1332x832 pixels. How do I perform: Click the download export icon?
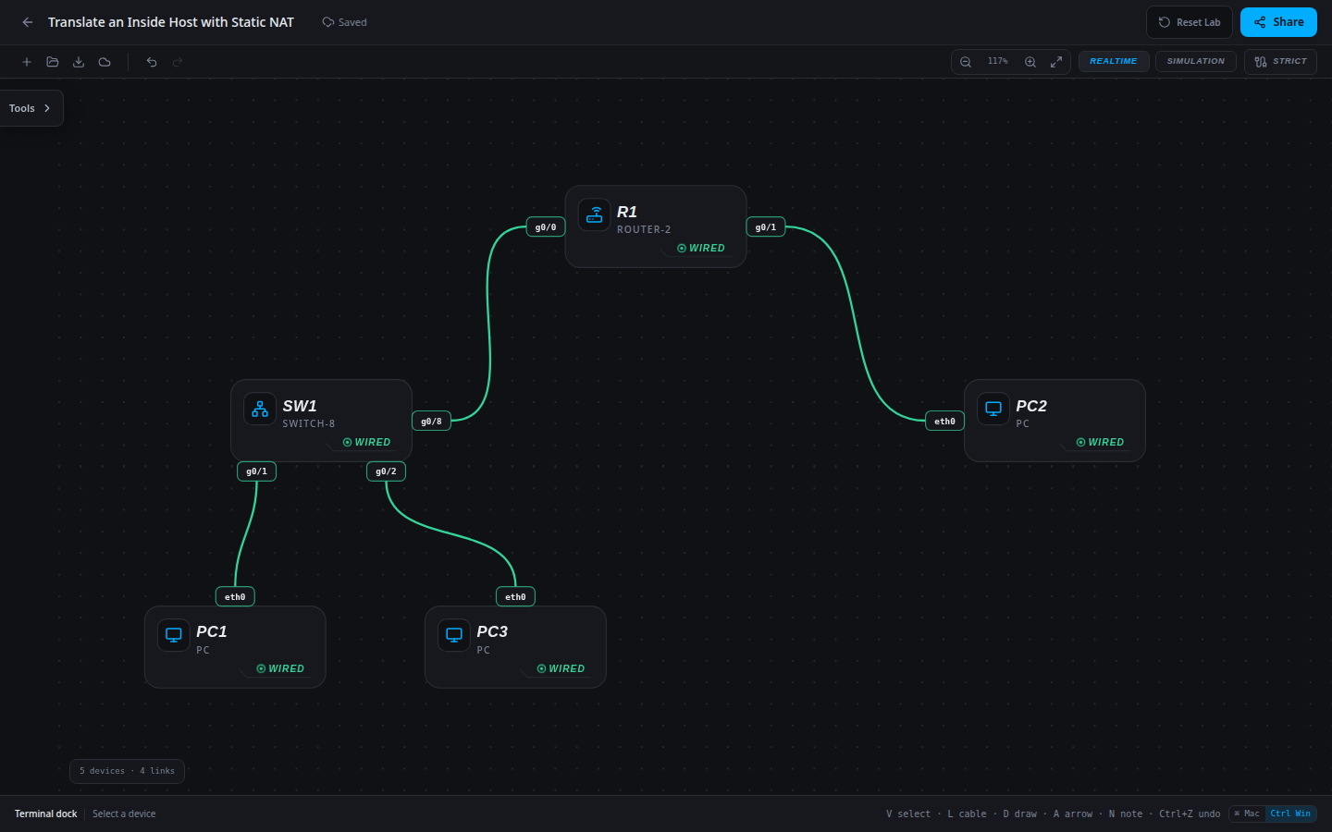(x=79, y=62)
